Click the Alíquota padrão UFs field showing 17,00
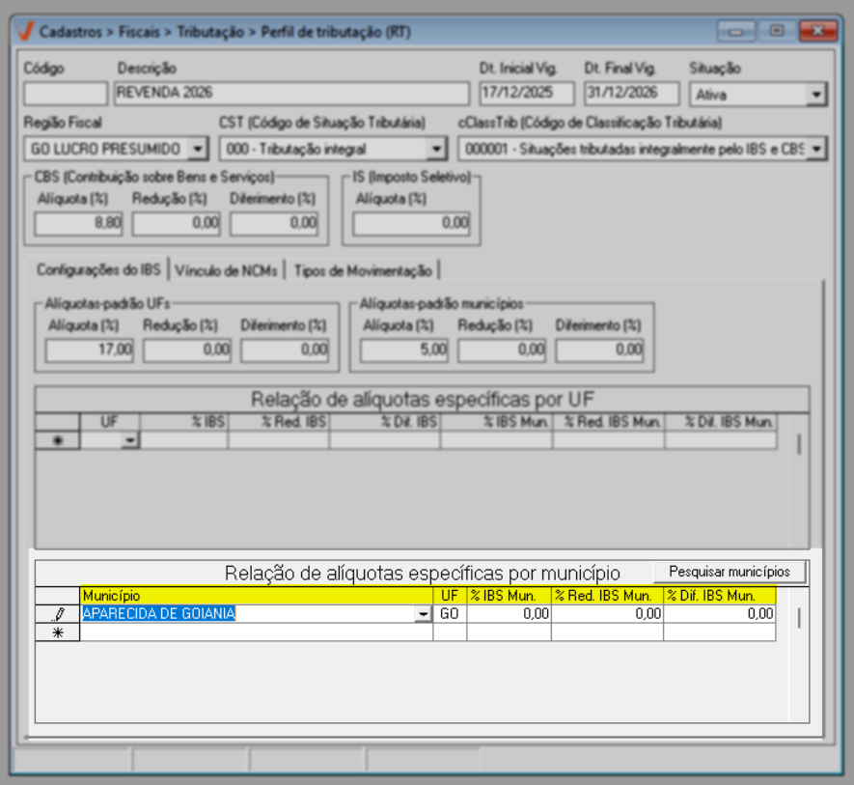The width and height of the screenshot is (854, 785). (x=90, y=350)
